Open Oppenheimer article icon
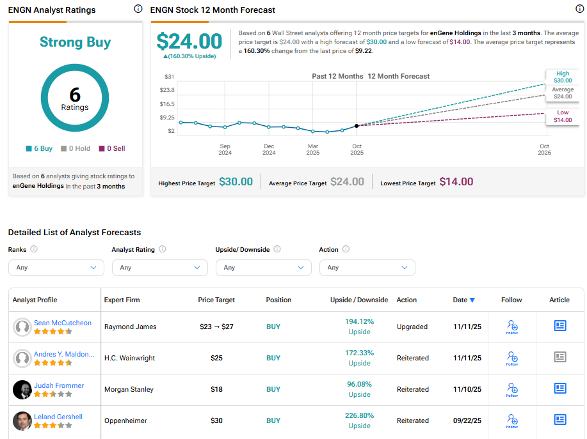Image resolution: width=587 pixels, height=439 pixels. [560, 420]
